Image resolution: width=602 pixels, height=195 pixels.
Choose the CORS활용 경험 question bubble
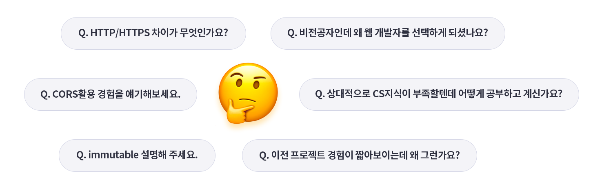[111, 94]
